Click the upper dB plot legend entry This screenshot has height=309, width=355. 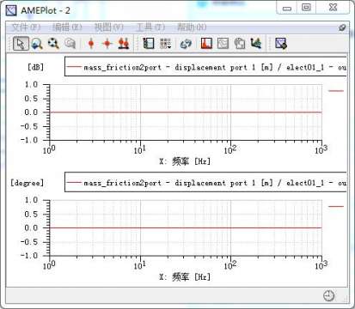point(205,67)
